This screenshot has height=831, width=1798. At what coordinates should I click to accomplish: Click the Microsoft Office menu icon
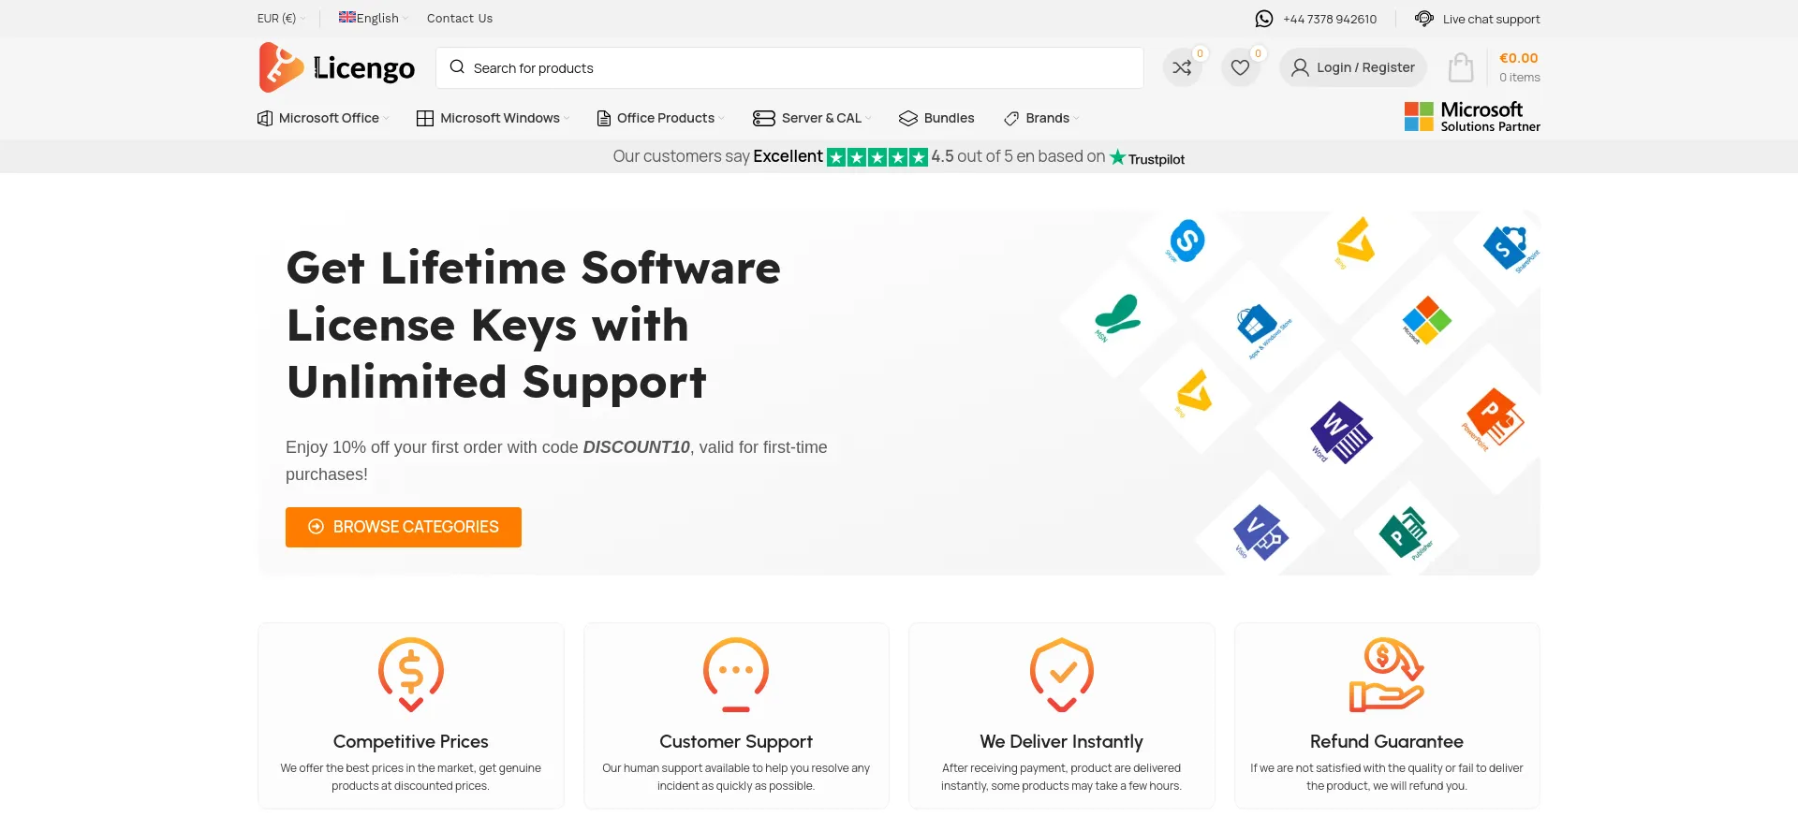[265, 118]
